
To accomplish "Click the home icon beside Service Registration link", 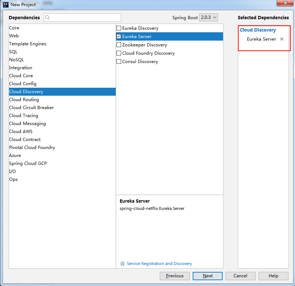I will 123,264.
